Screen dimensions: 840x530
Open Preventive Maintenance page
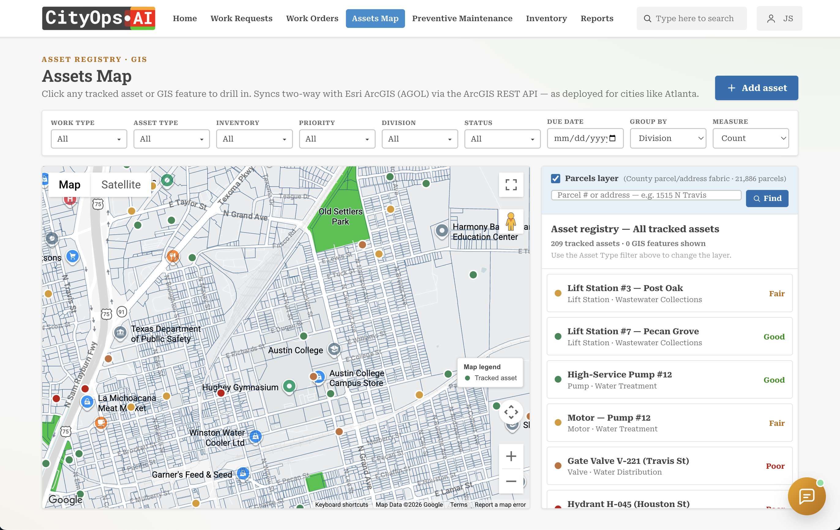point(462,18)
